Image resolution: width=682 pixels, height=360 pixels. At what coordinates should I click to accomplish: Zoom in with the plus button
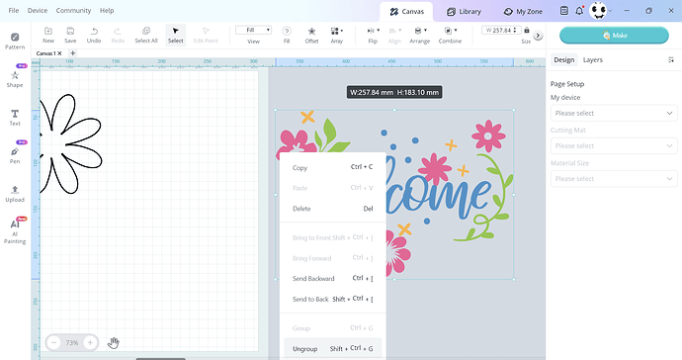pyautogui.click(x=90, y=342)
